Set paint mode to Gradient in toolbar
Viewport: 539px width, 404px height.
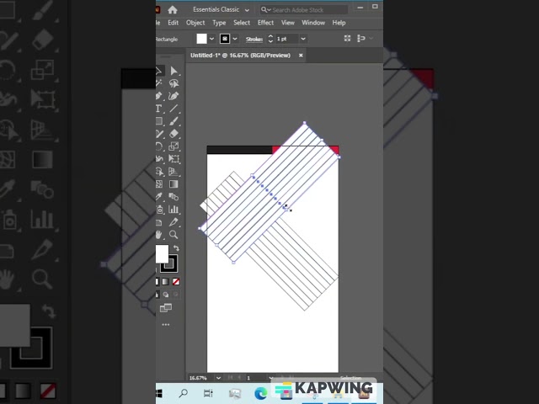166,282
